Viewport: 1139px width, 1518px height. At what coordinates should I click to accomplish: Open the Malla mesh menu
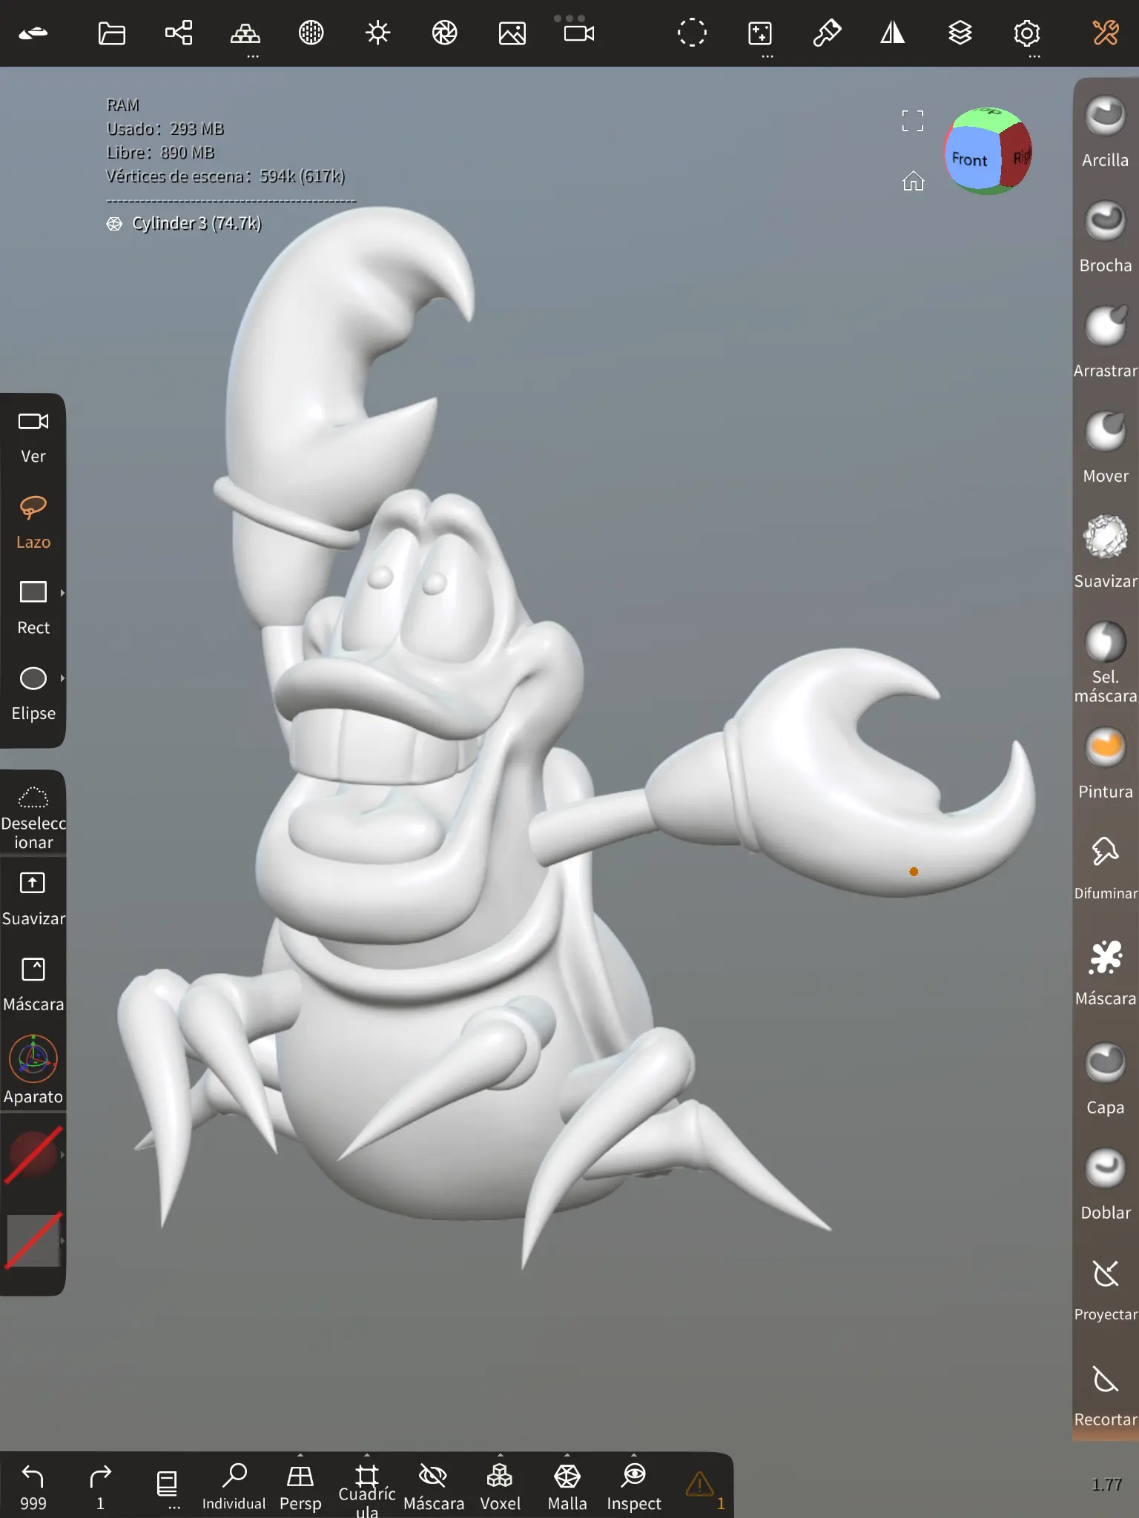point(567,1486)
